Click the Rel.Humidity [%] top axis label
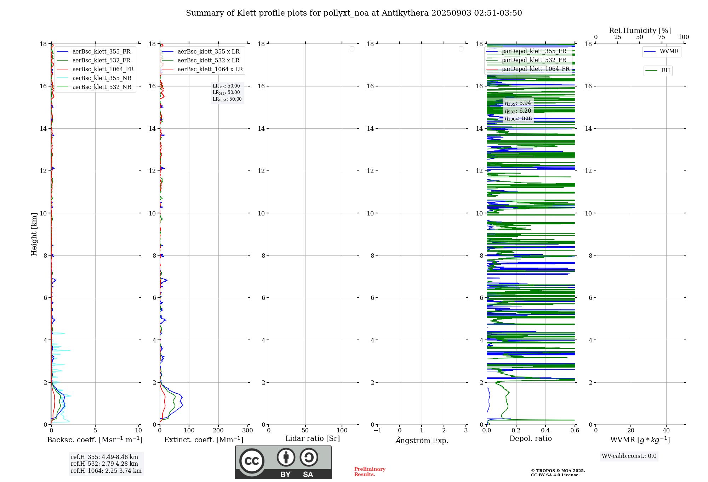 click(639, 30)
